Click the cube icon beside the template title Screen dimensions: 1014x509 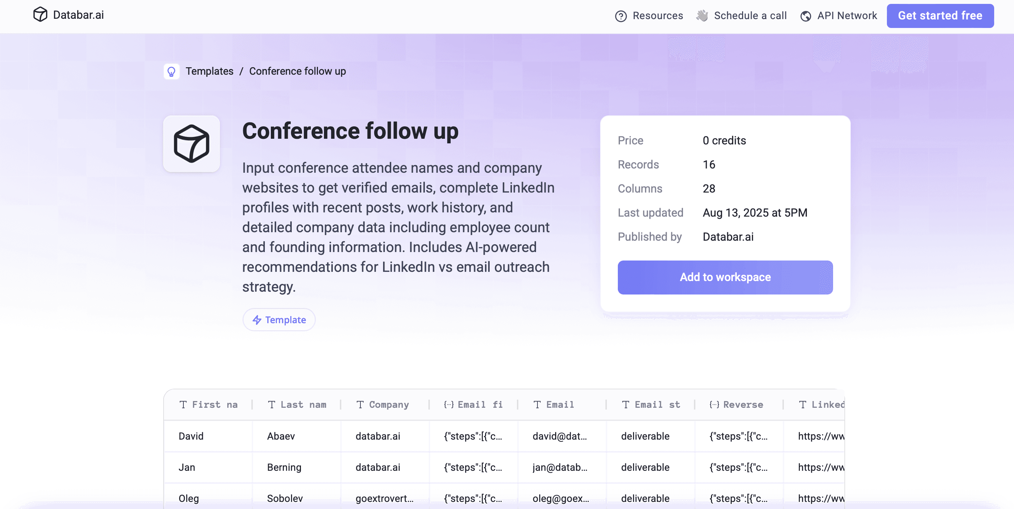coord(192,144)
